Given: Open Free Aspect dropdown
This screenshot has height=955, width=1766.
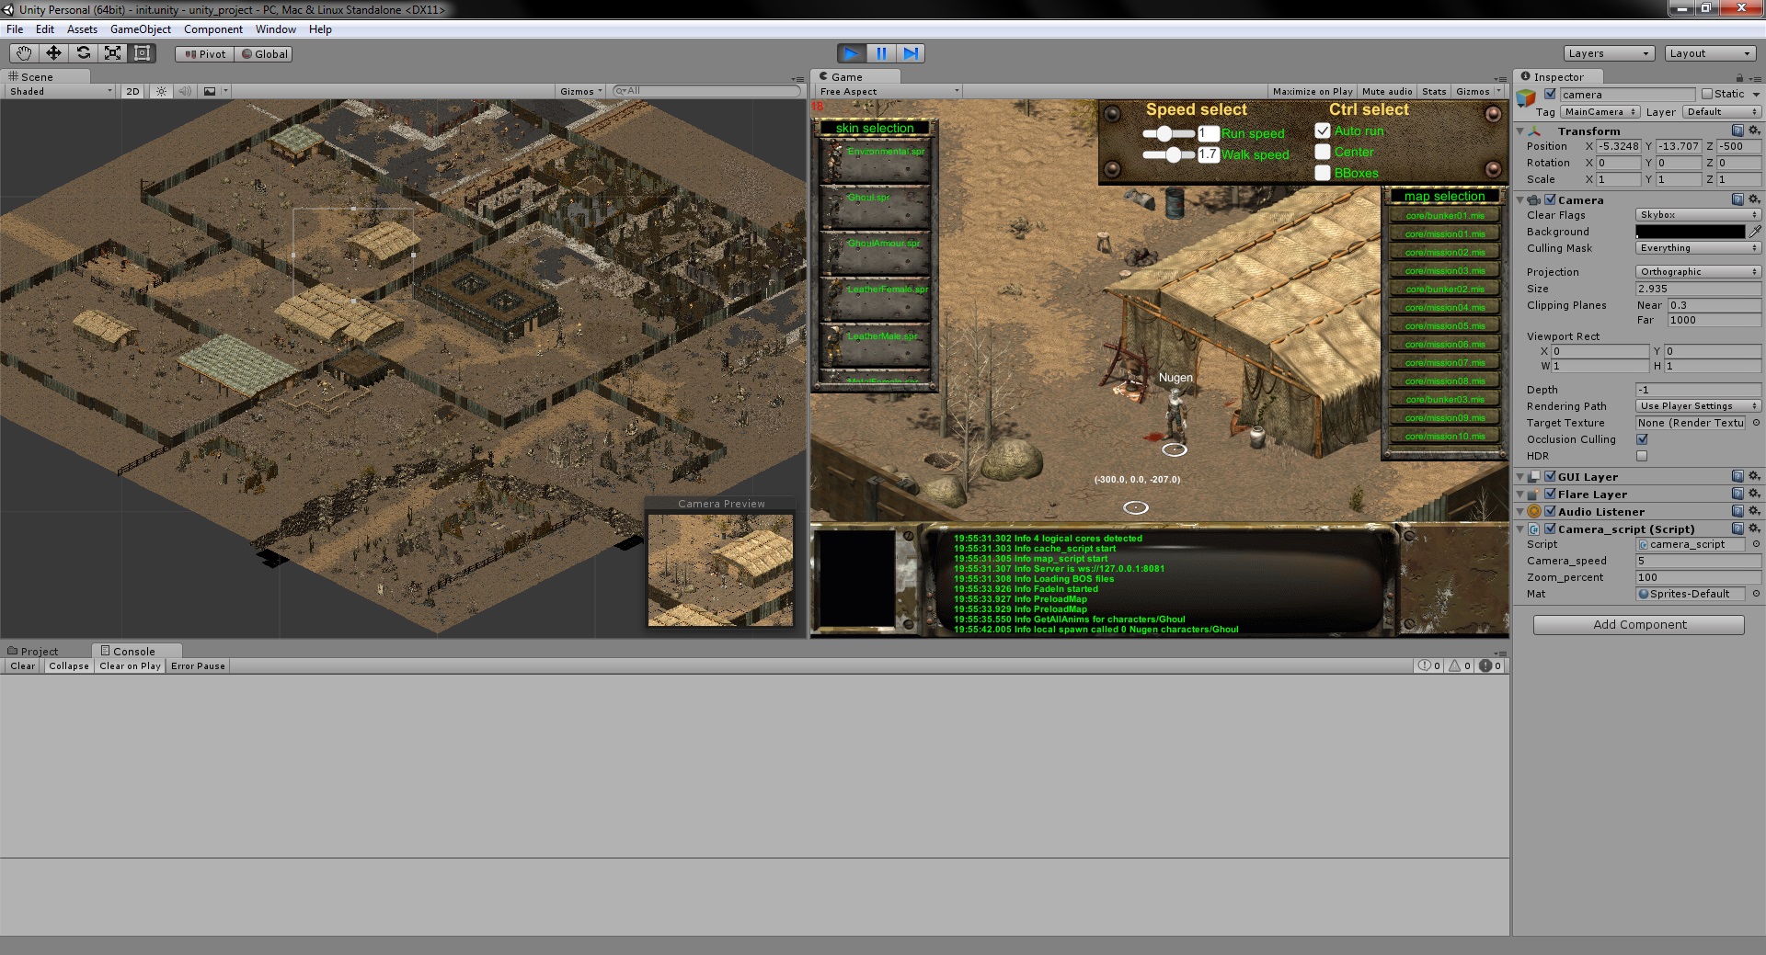Looking at the screenshot, I should 889,91.
